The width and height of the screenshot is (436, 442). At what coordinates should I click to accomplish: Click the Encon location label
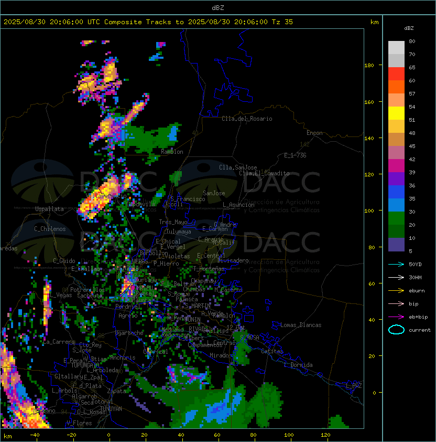click(314, 133)
